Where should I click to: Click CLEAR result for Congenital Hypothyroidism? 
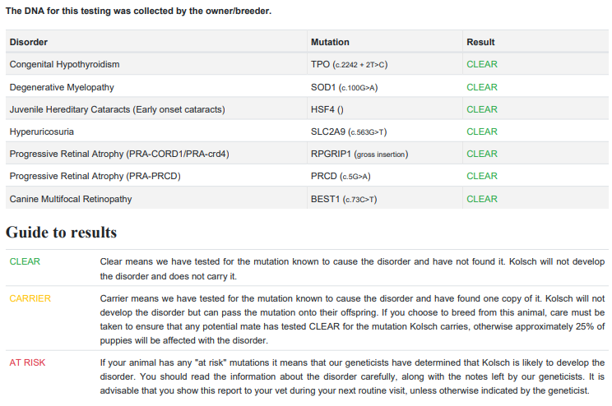(x=482, y=64)
